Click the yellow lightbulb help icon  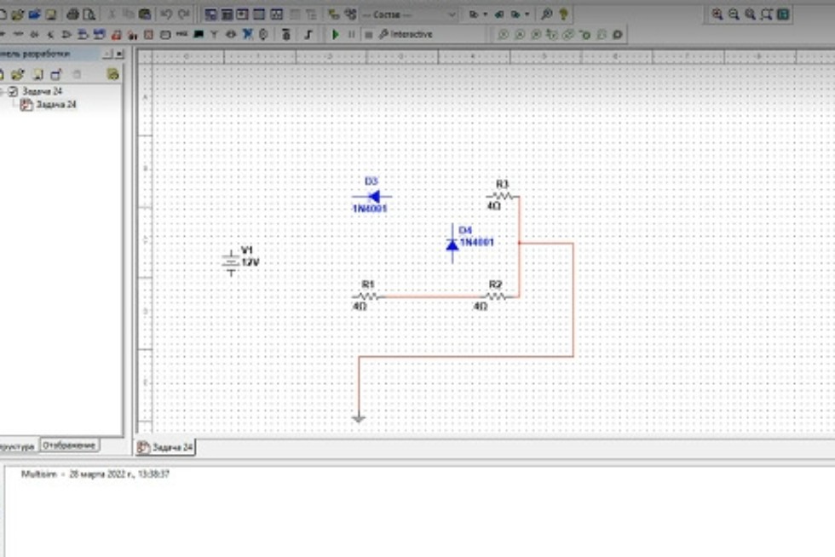coord(563,14)
